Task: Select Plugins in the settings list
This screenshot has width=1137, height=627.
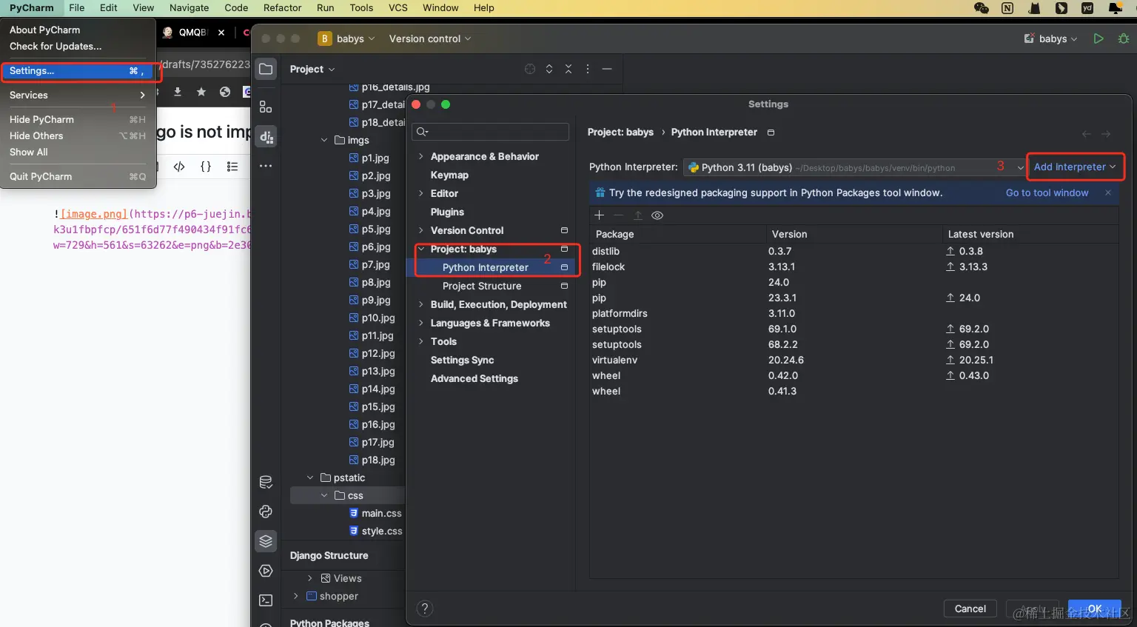Action: pyautogui.click(x=447, y=212)
